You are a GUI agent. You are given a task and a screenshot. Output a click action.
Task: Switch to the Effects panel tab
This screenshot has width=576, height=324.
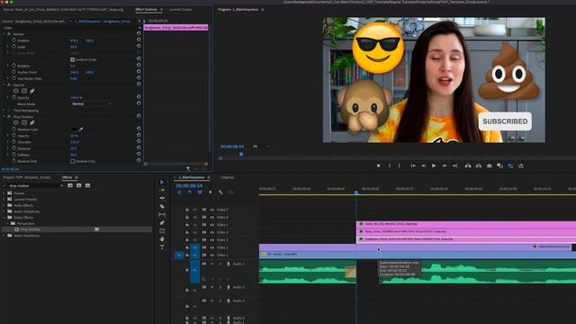point(67,177)
